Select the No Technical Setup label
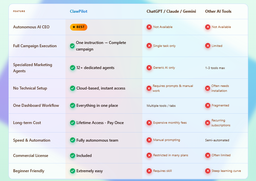This screenshot has height=181, width=256. pos(30,88)
